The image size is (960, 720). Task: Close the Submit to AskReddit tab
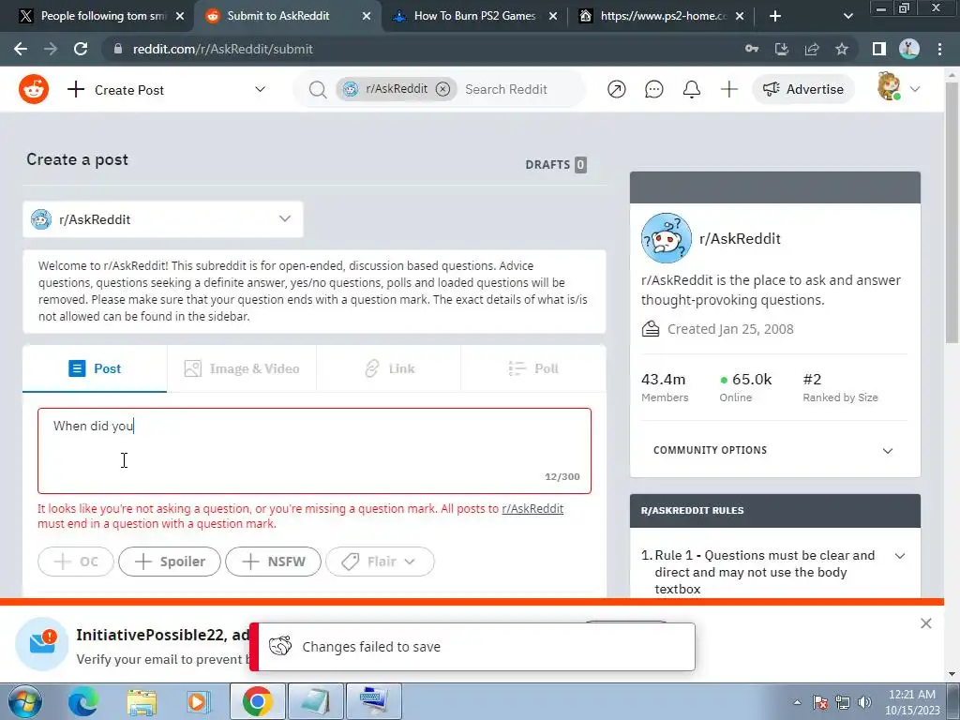pos(367,17)
